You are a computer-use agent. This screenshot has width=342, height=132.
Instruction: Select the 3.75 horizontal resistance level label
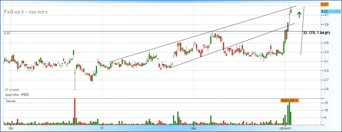7,33
